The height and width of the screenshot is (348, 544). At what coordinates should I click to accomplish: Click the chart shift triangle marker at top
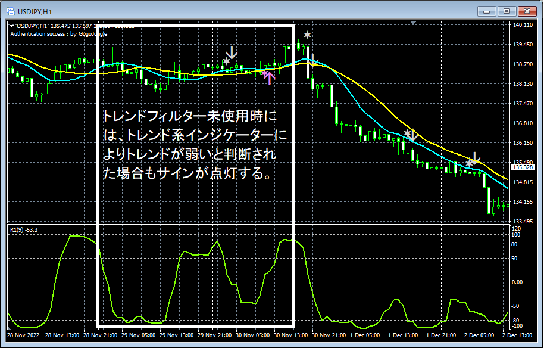pos(413,23)
